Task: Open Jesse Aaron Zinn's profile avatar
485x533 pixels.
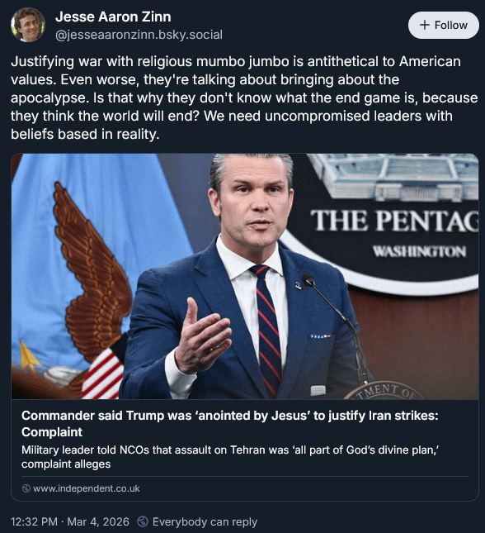Action: pos(28,25)
